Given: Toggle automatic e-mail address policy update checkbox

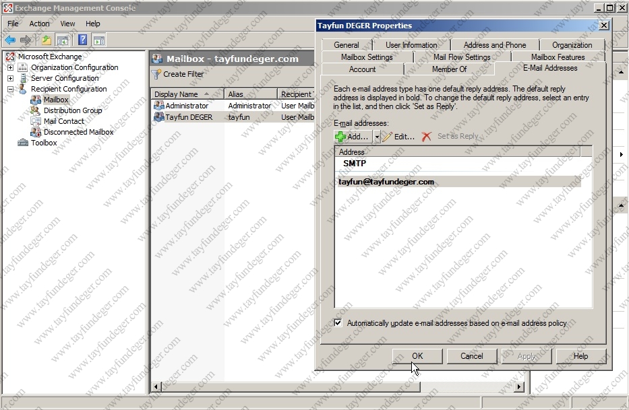Looking at the screenshot, I should (x=338, y=323).
